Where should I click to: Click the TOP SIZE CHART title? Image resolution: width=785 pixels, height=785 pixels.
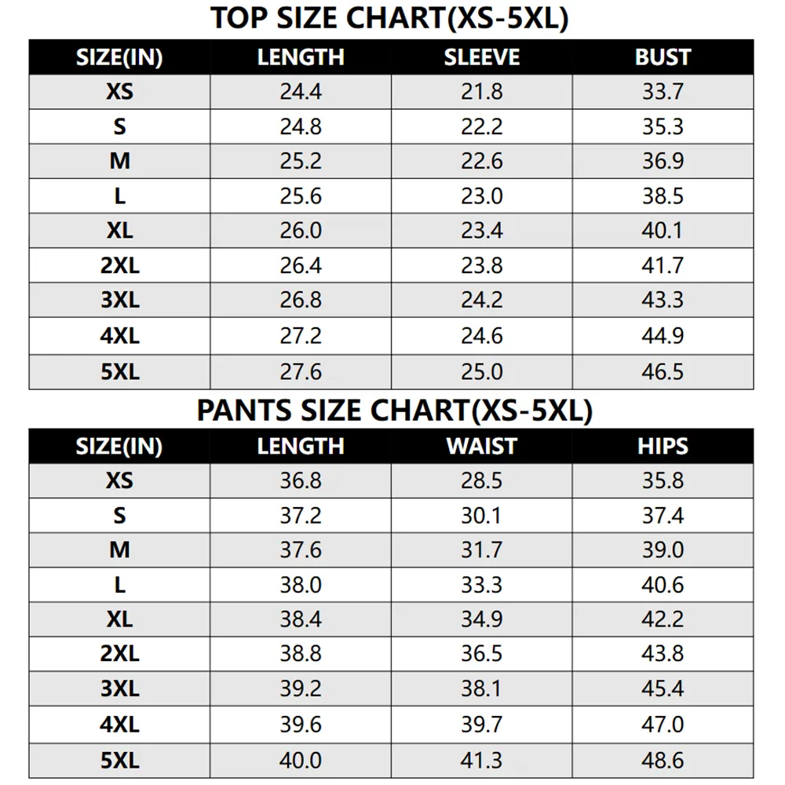pyautogui.click(x=389, y=19)
